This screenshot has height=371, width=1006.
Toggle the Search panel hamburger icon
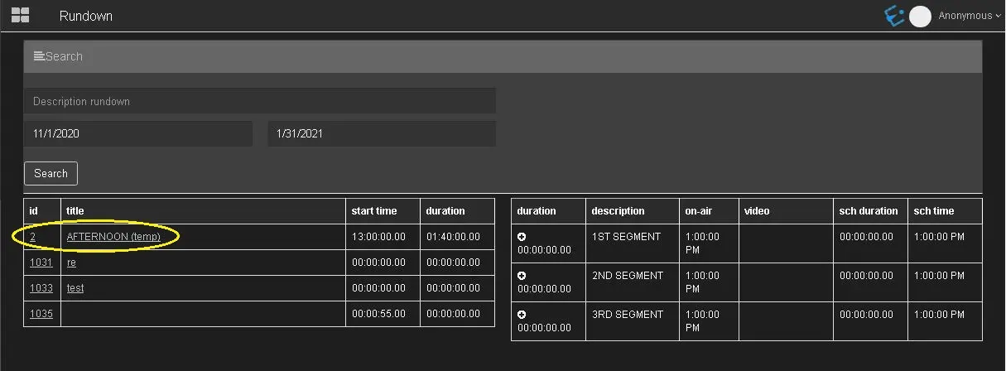39,56
